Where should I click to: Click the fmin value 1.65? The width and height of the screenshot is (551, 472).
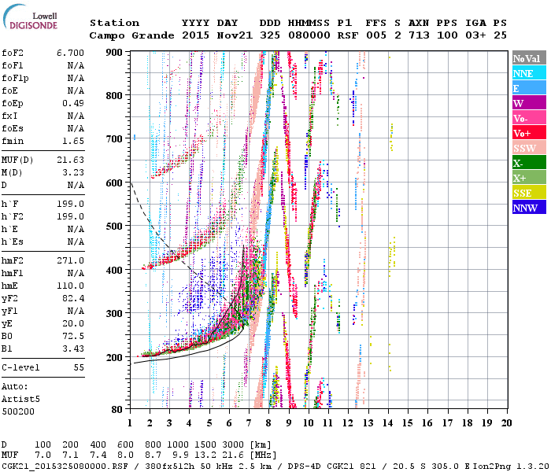click(x=73, y=141)
